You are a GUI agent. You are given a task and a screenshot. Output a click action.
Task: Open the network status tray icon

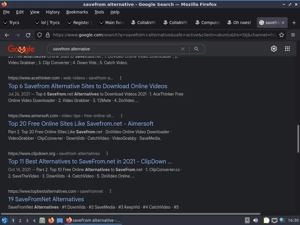coord(275,221)
